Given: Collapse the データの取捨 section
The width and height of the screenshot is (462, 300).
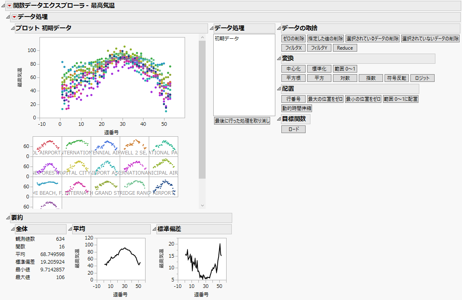Looking at the screenshot, I should click(279, 28).
